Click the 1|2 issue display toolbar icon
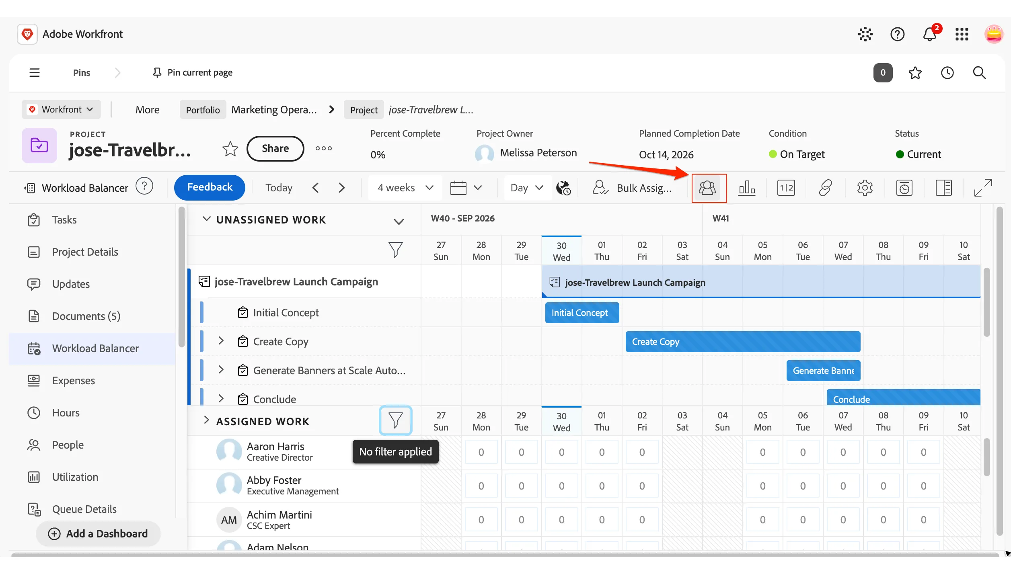1011x574 pixels. pos(786,188)
